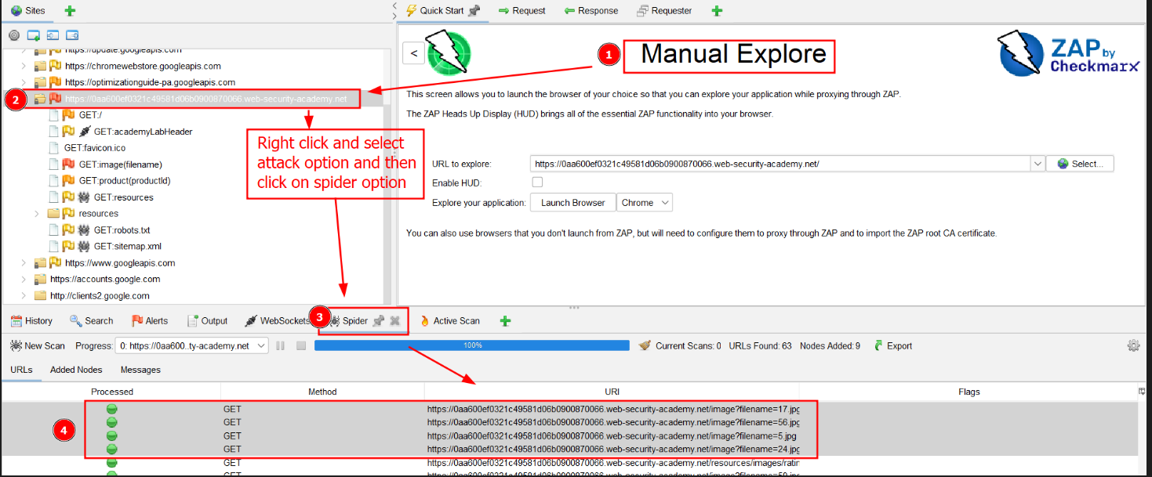Open the Output tab
1152x477 pixels.
coord(207,320)
